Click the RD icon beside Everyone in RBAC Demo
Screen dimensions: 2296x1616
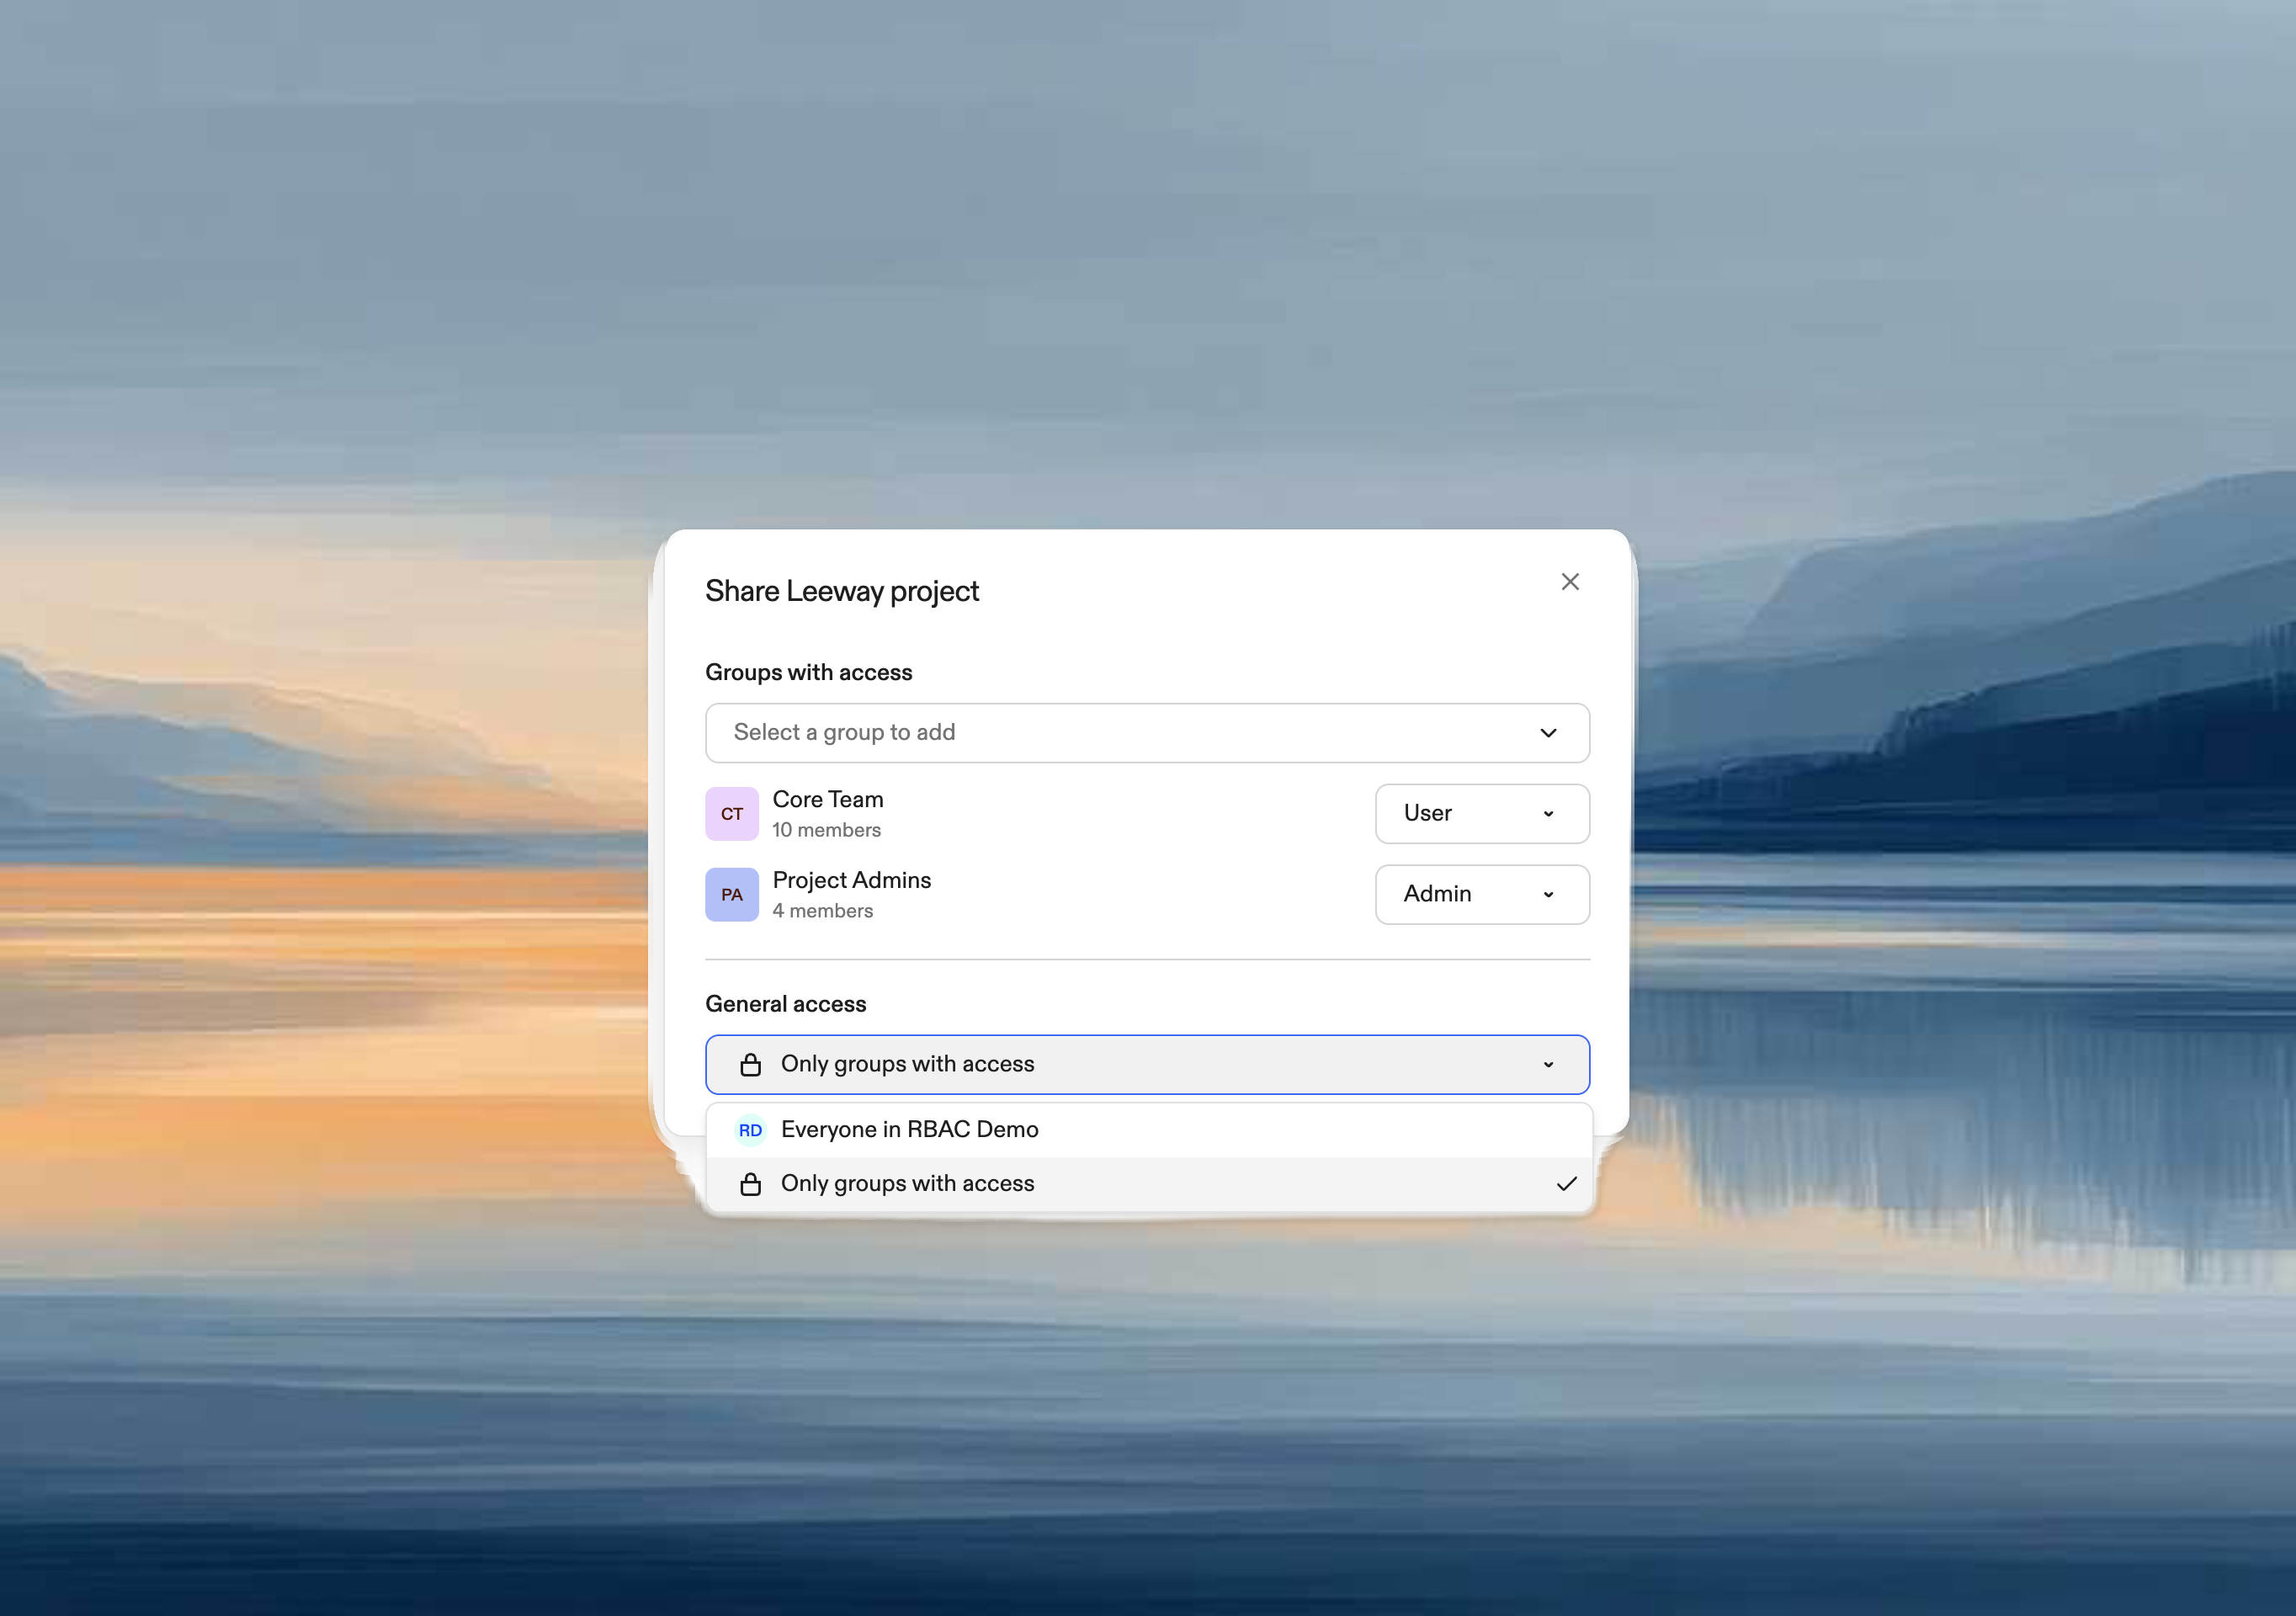click(x=750, y=1129)
